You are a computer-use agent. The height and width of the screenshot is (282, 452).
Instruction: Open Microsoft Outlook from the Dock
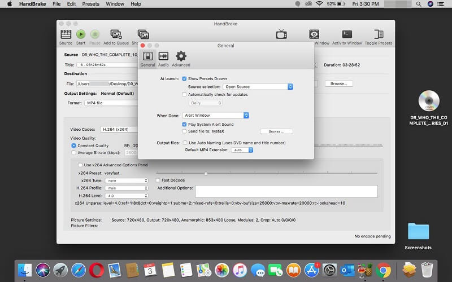click(347, 270)
